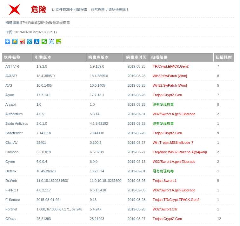Share to Sina Weibo icon
This screenshot has height=226, width=240.
click(x=22, y=42)
